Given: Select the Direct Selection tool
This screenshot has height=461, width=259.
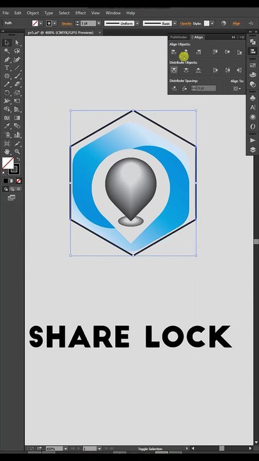Looking at the screenshot, I should 17,43.
